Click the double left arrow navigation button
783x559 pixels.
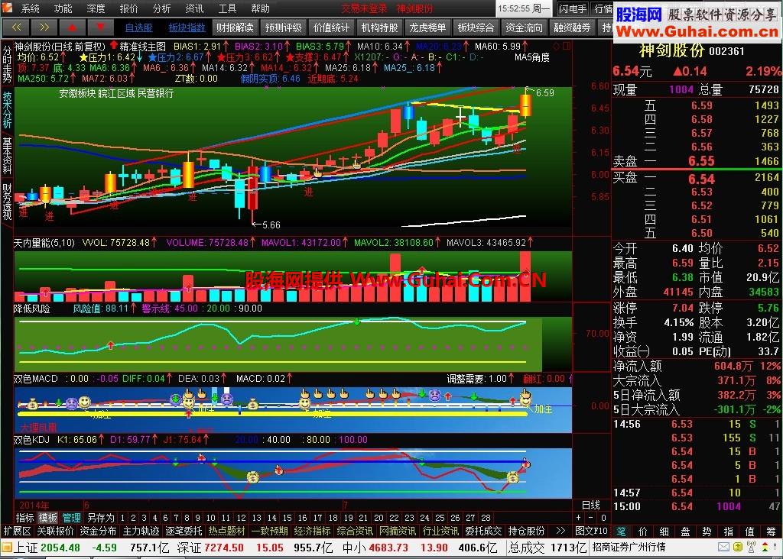tap(16, 27)
